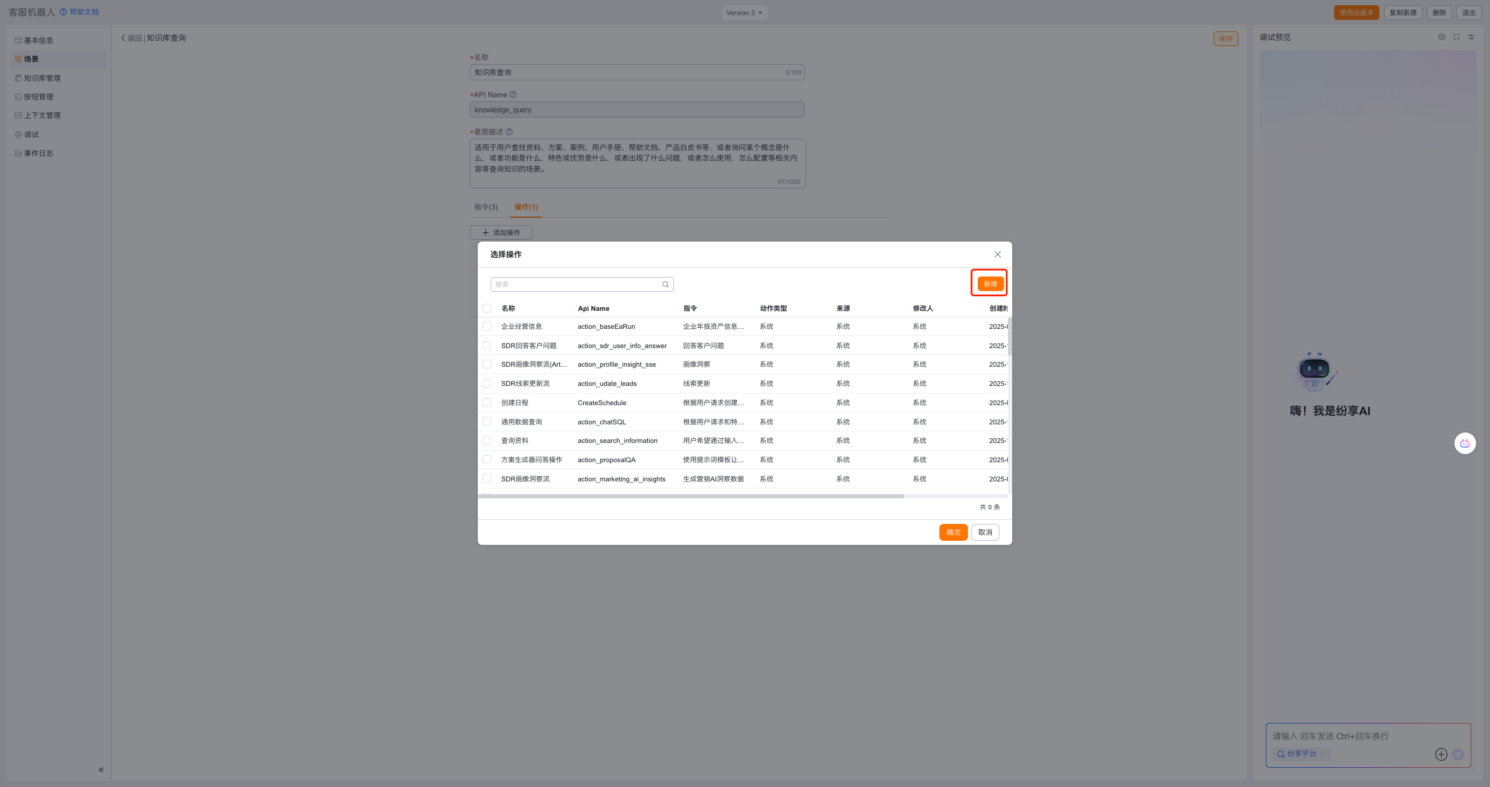Expand the 纷享平台 selector in chat box
1490x787 pixels.
(1301, 754)
